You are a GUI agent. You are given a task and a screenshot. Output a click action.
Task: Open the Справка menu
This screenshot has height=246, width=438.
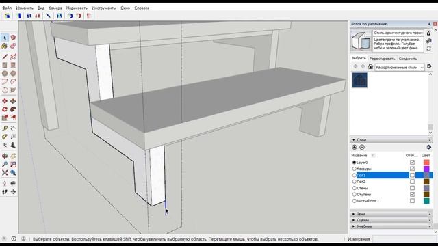142,8
